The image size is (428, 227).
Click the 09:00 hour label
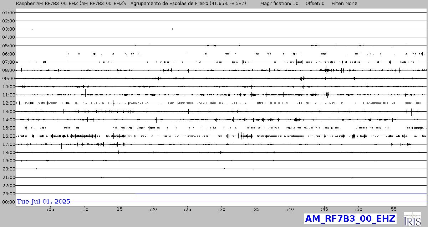pyautogui.click(x=8, y=78)
